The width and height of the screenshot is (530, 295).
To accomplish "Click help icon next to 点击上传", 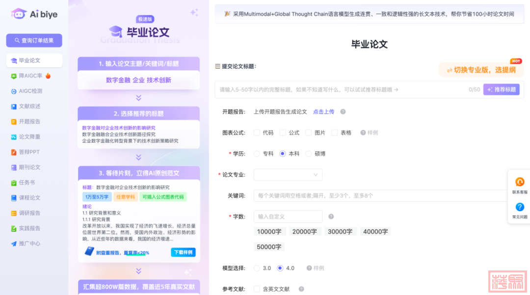I will [343, 112].
